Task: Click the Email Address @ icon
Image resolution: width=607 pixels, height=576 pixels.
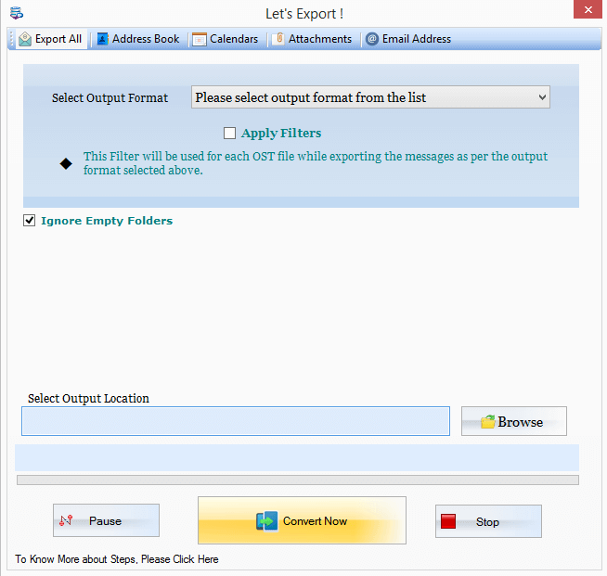Action: click(x=372, y=39)
